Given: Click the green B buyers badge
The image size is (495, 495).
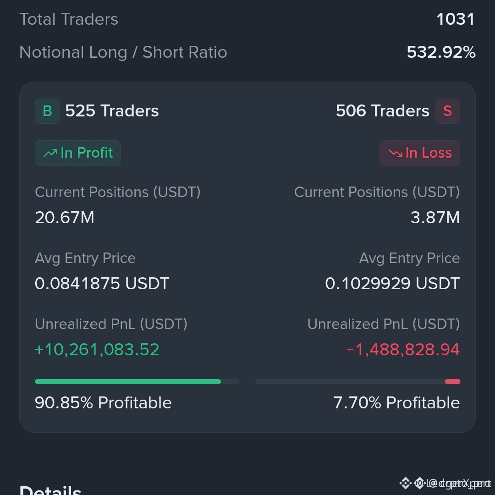Looking at the screenshot, I should (x=47, y=111).
